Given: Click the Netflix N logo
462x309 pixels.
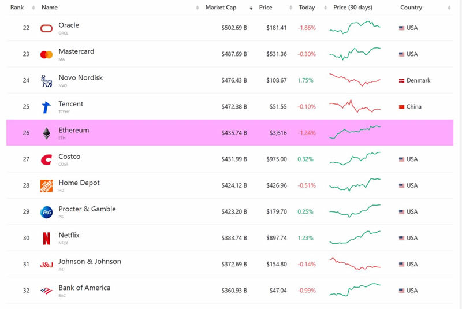Looking at the screenshot, I should tap(46, 238).
